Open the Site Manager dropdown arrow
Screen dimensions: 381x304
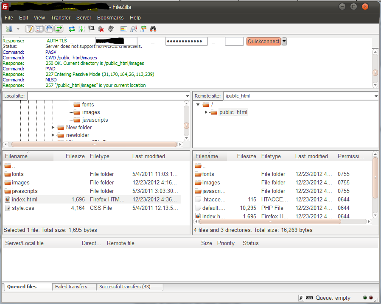[18, 29]
